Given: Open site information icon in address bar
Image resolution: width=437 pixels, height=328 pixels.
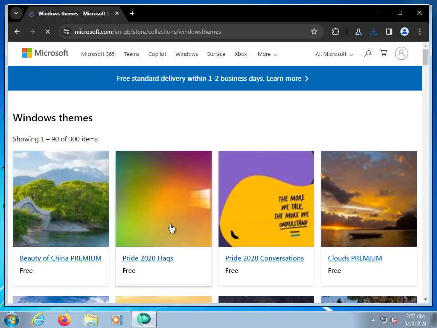Looking at the screenshot, I should pyautogui.click(x=66, y=32).
